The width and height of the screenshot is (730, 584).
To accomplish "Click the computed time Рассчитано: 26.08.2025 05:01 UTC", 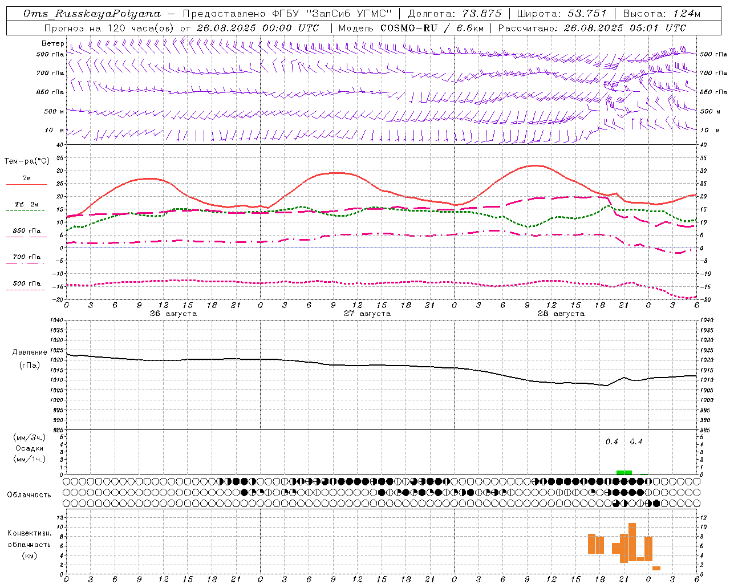I will [x=592, y=28].
